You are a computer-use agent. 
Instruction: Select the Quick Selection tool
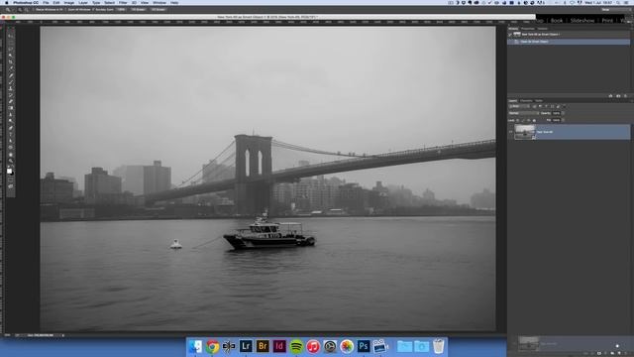coord(11,56)
